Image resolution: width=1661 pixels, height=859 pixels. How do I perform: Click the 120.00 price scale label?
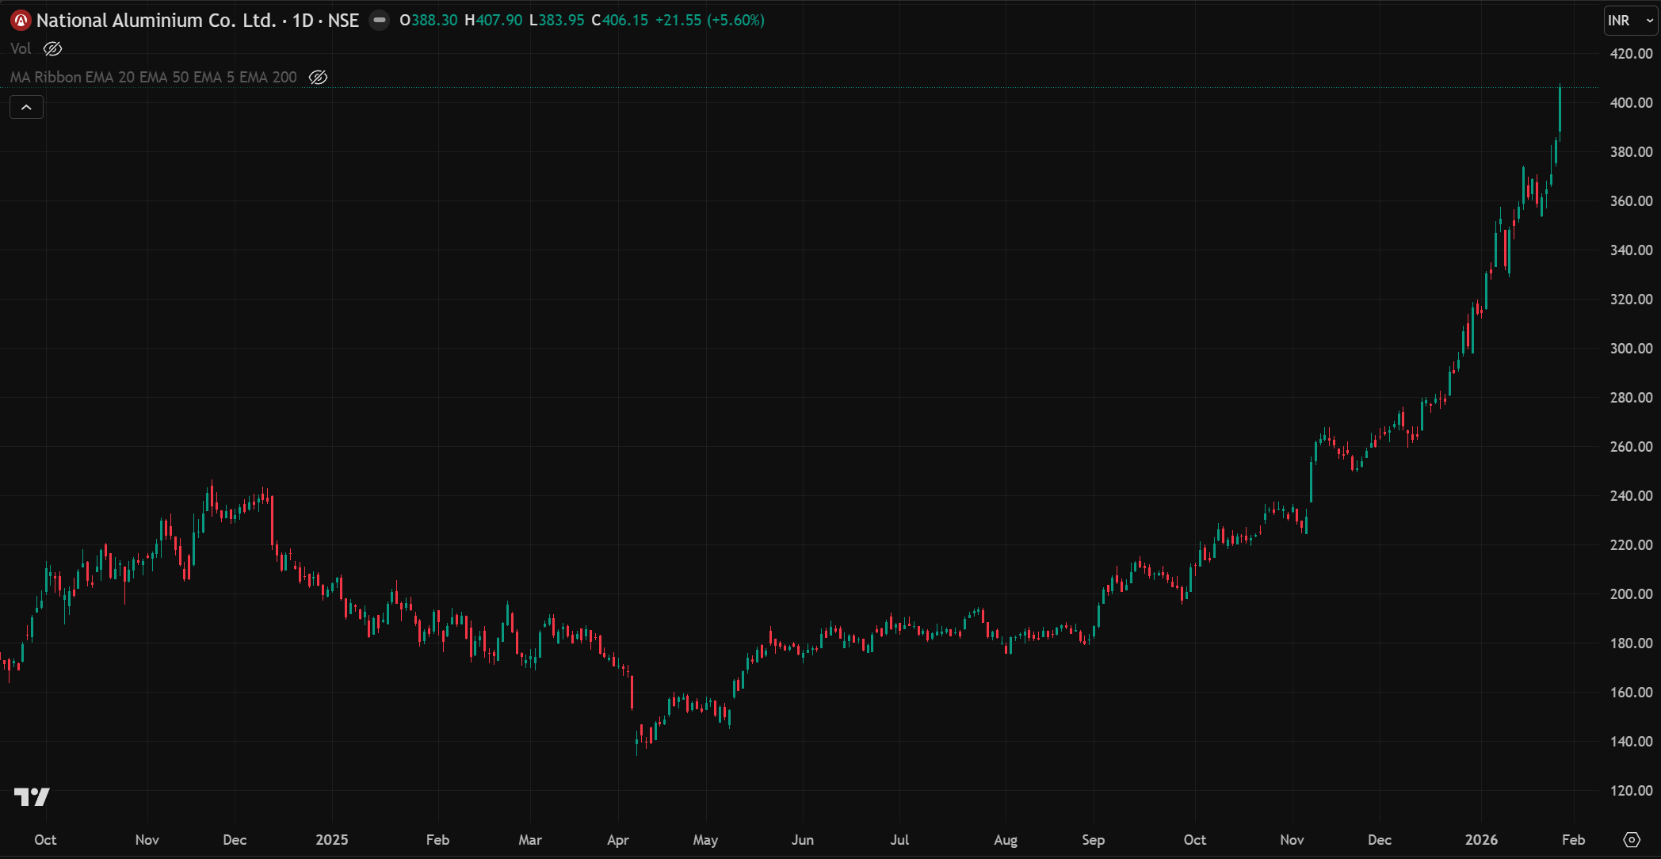click(1631, 791)
